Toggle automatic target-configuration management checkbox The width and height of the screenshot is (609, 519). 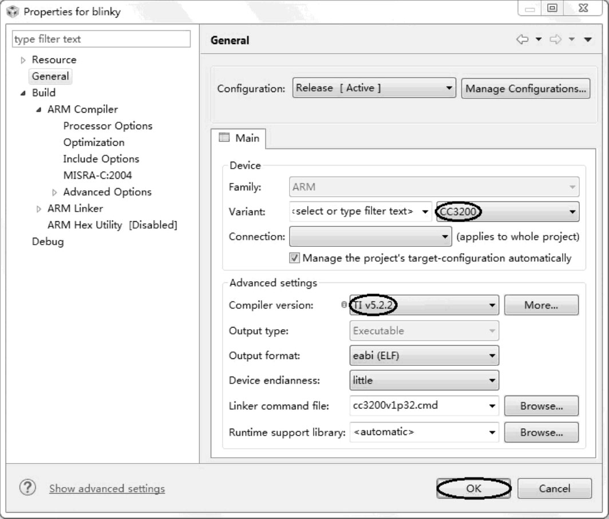pyautogui.click(x=295, y=258)
